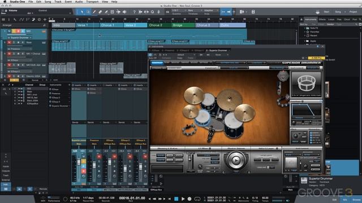Image resolution: width=362 pixels, height=203 pixels.
Task: Open the Quantize value dropdown
Action: tap(179, 11)
